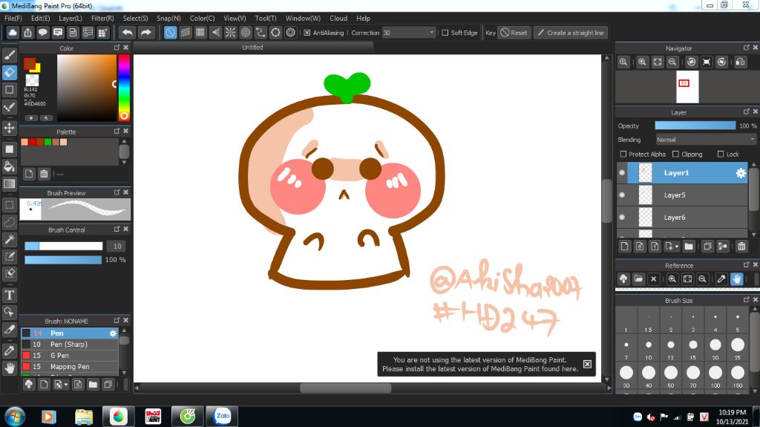Open Windows Start button
This screenshot has width=760, height=427.
point(15,417)
